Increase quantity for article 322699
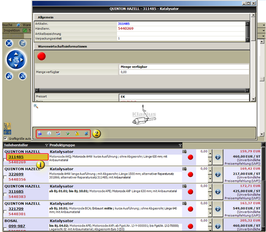 [210, 171]
